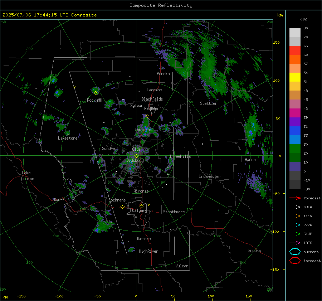Click the magenta 39-42 dBZ color swatch

pyautogui.click(x=295, y=113)
